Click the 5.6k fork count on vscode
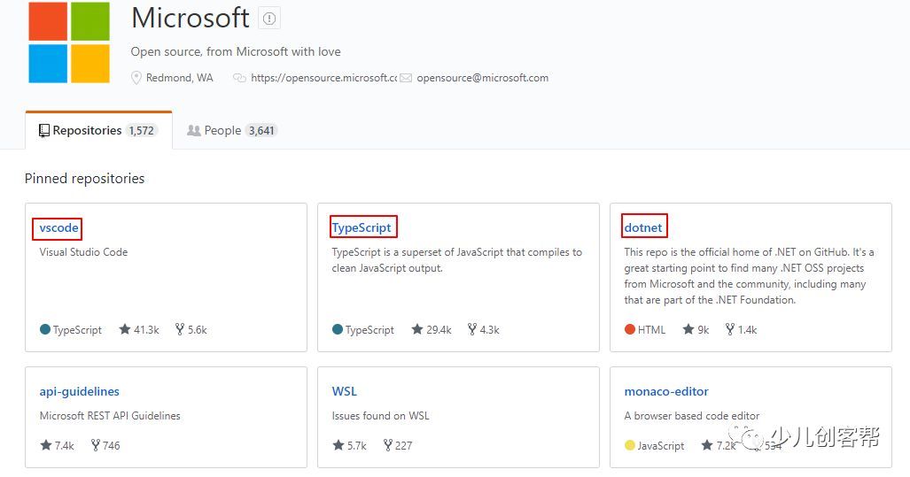The image size is (910, 477). click(x=198, y=330)
